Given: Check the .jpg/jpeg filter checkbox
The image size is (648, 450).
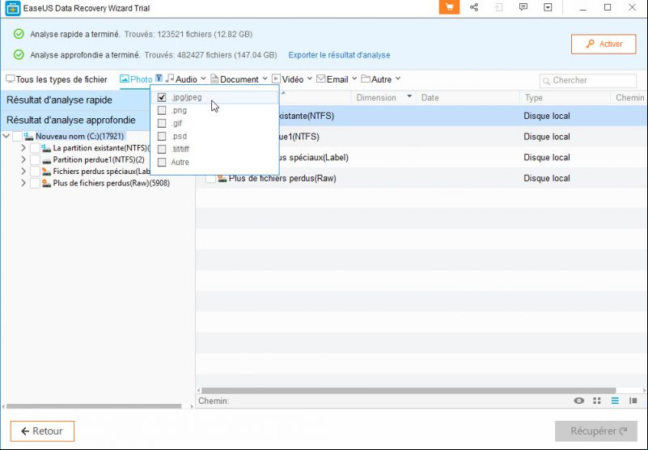Looking at the screenshot, I should (x=162, y=98).
